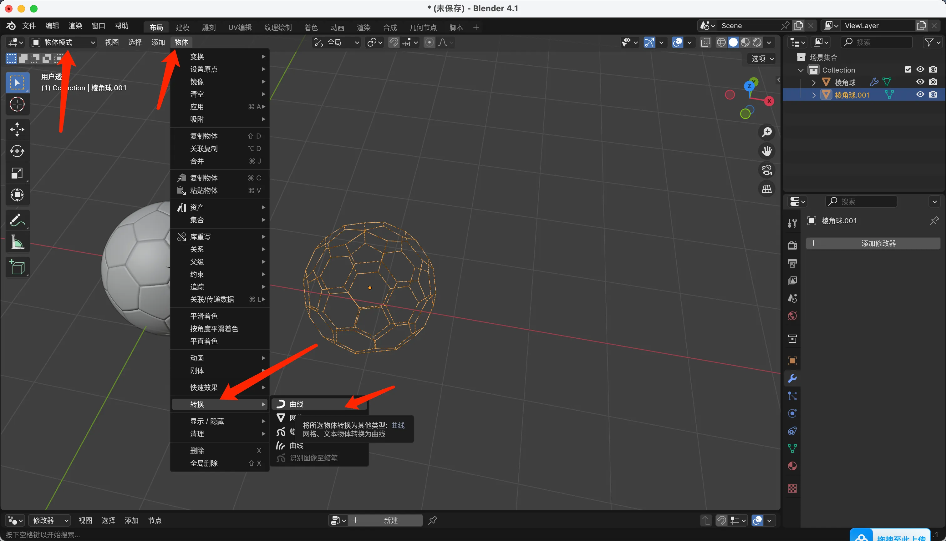Open the Material properties tab icon
Viewport: 946px width, 541px height.
tap(792, 466)
